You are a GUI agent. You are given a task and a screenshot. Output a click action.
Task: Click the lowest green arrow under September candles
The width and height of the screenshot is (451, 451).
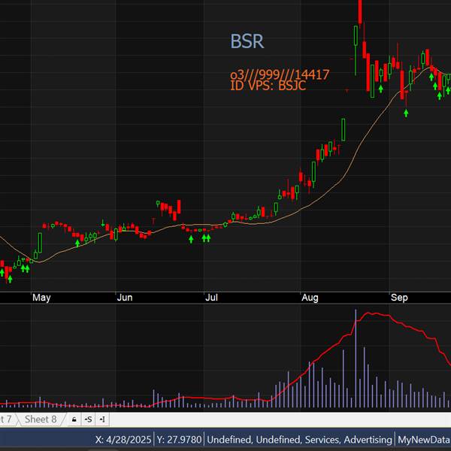click(x=407, y=113)
